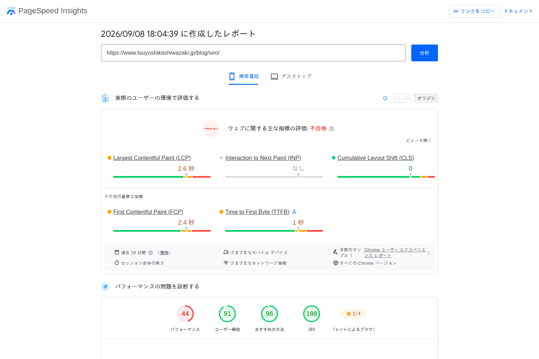Open Interaction to Next Paint (INP) link
This screenshot has height=359, width=539.
[x=263, y=158]
